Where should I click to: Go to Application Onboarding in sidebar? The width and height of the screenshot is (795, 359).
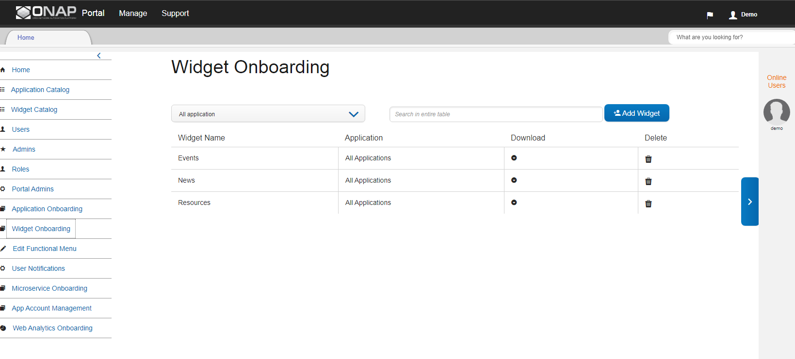coord(47,209)
